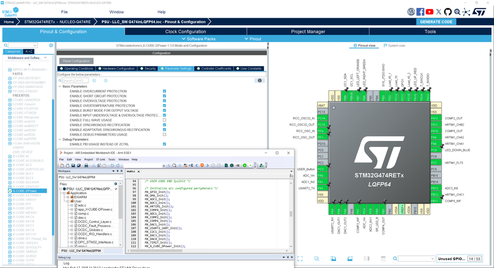Open the GitHub icon in the header
Screen dimensions: 494x268
tap(448, 11)
